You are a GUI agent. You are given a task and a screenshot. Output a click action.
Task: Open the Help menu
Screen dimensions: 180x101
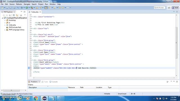click(x=59, y=4)
